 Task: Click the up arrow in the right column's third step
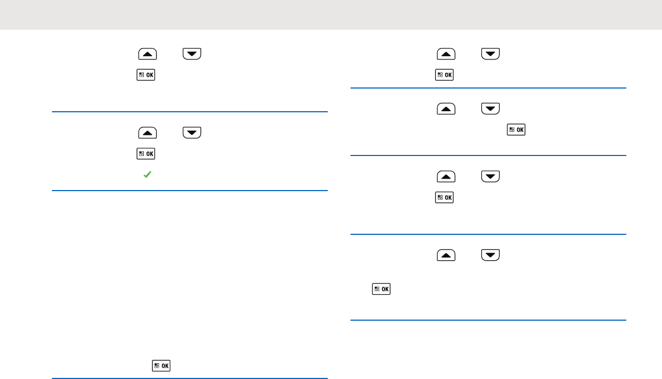click(x=446, y=177)
